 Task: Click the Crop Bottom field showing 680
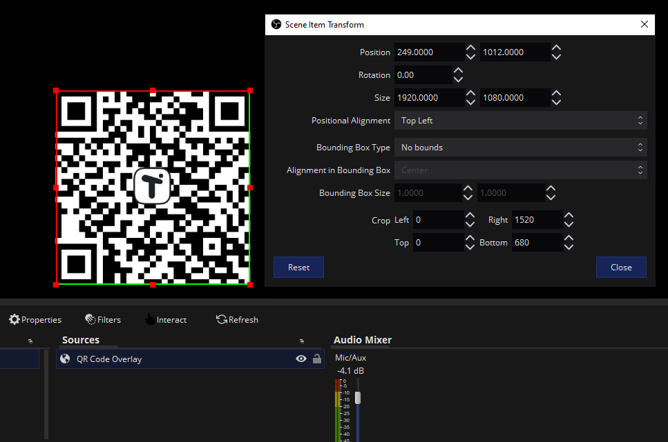537,243
